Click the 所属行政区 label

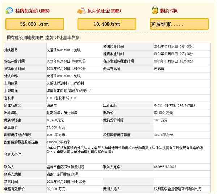point(13,105)
